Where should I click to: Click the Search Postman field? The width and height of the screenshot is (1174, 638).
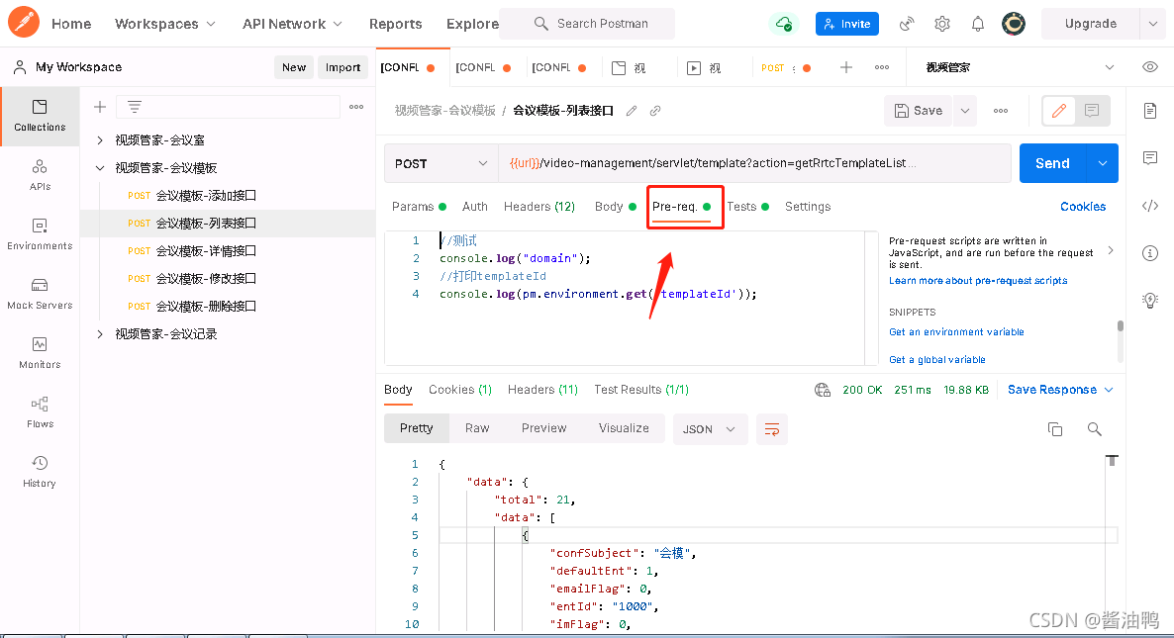587,24
